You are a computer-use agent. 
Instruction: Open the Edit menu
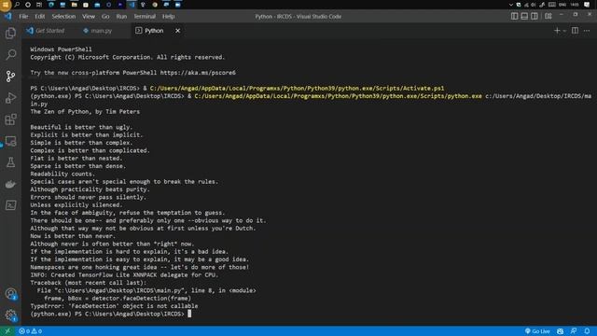39,17
